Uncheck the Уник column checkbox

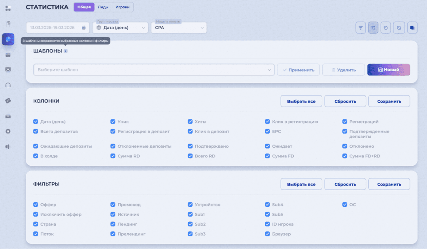point(113,122)
